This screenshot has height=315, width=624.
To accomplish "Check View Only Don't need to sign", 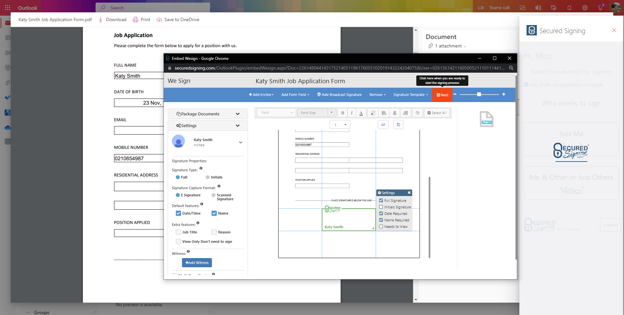I will pos(178,242).
